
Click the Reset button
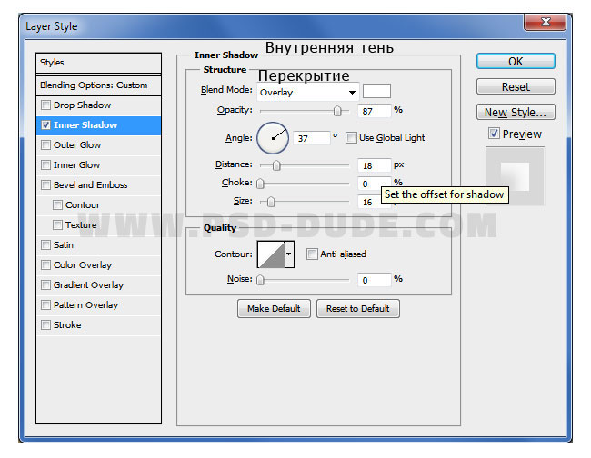click(516, 86)
